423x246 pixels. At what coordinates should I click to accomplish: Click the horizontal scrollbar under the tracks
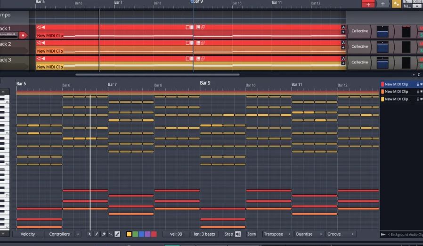click(x=157, y=75)
